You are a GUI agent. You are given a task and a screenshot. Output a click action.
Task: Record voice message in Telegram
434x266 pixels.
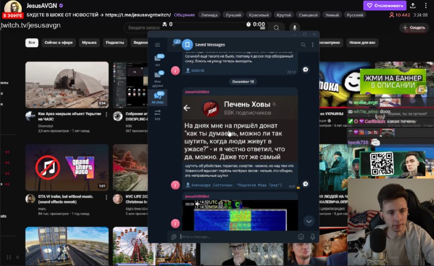pyautogui.click(x=312, y=237)
